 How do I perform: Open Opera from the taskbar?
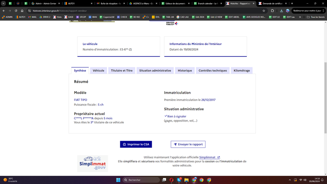pyautogui.click(x=171, y=180)
